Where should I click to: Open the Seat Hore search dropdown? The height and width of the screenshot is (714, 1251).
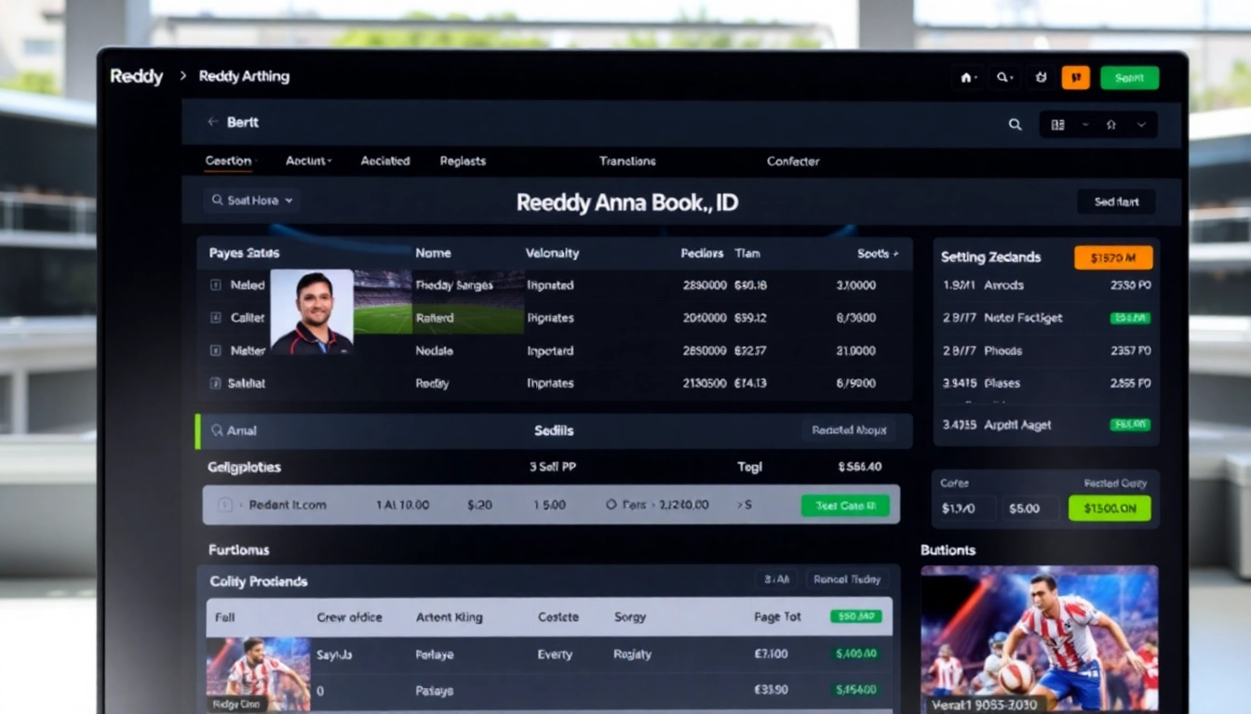tap(251, 200)
